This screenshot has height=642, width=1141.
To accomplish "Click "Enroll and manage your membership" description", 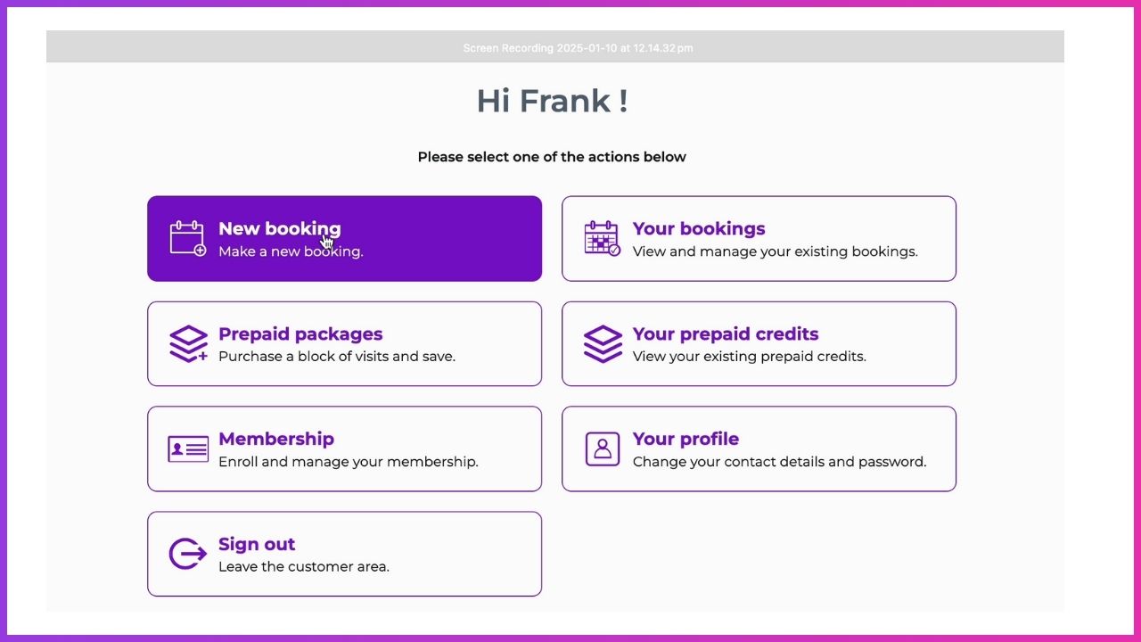I will click(x=349, y=462).
